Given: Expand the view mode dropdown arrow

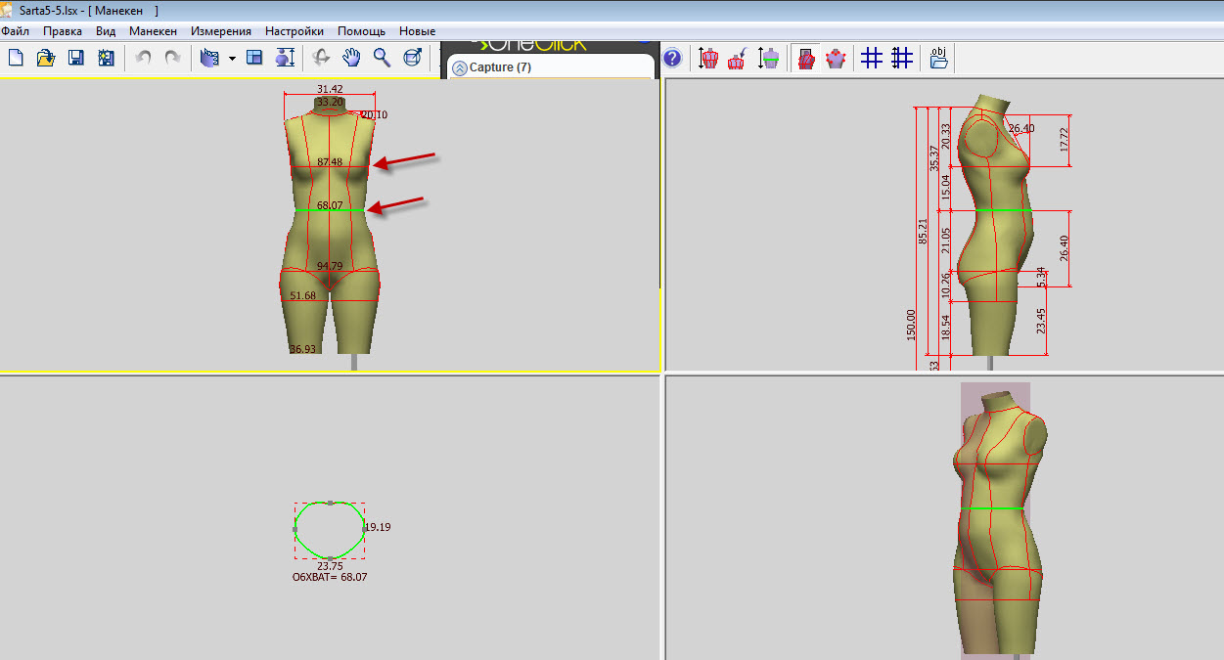Looking at the screenshot, I should click(x=232, y=59).
